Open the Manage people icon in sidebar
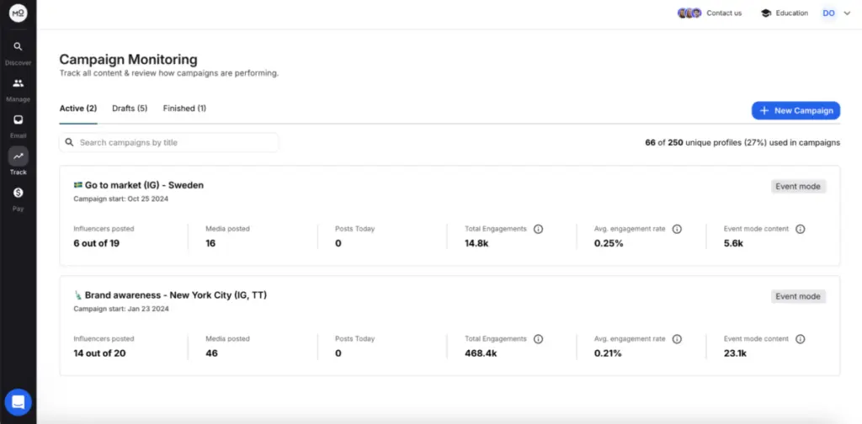Image resolution: width=862 pixels, height=424 pixels. [18, 83]
